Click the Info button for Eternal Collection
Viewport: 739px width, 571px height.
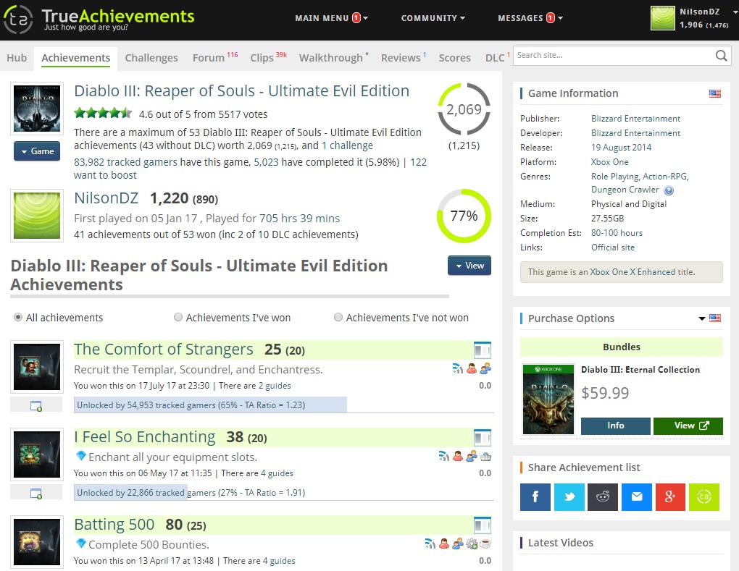(x=615, y=426)
